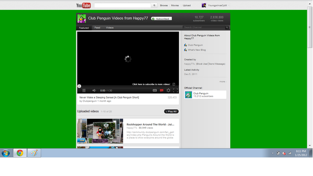Image resolution: width=313 pixels, height=176 pixels.
Task: Open the network signal tray icon
Action: (x=290, y=153)
